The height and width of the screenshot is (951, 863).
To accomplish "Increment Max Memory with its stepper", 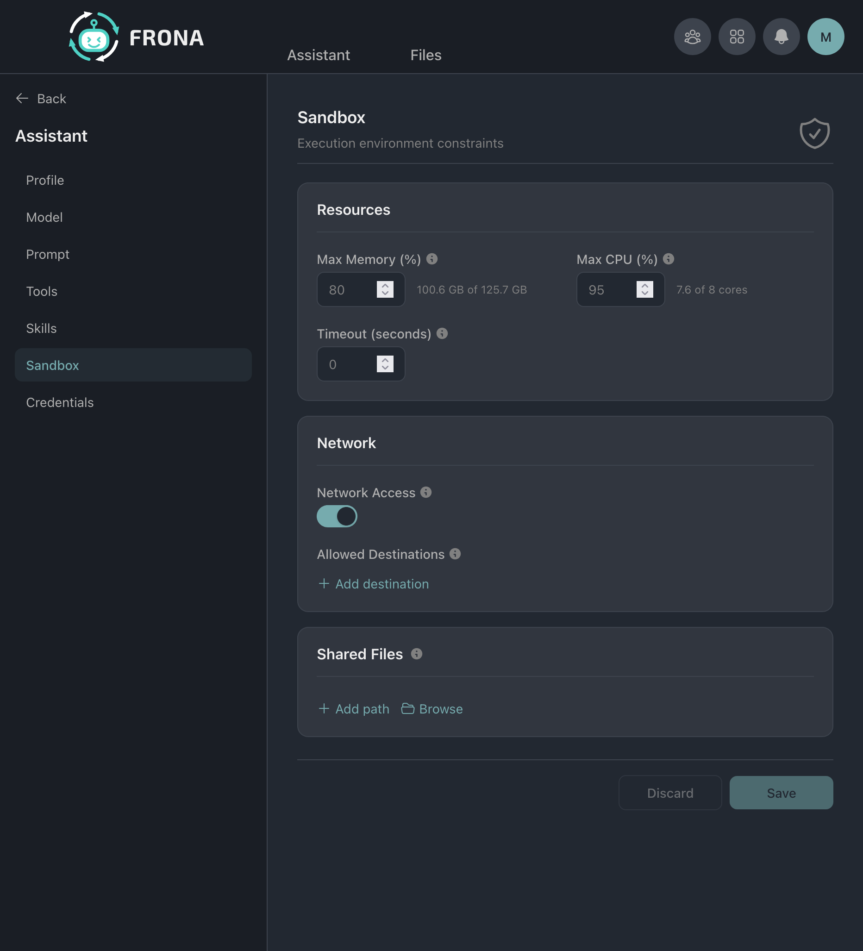I will click(384, 285).
